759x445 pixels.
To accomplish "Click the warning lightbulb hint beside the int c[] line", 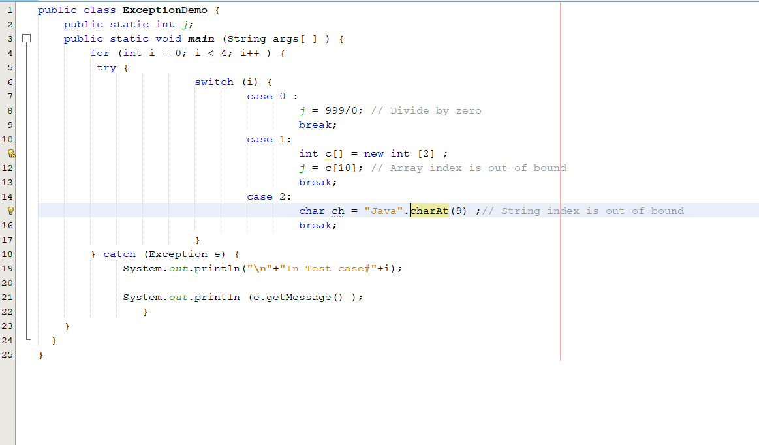I will (x=11, y=153).
